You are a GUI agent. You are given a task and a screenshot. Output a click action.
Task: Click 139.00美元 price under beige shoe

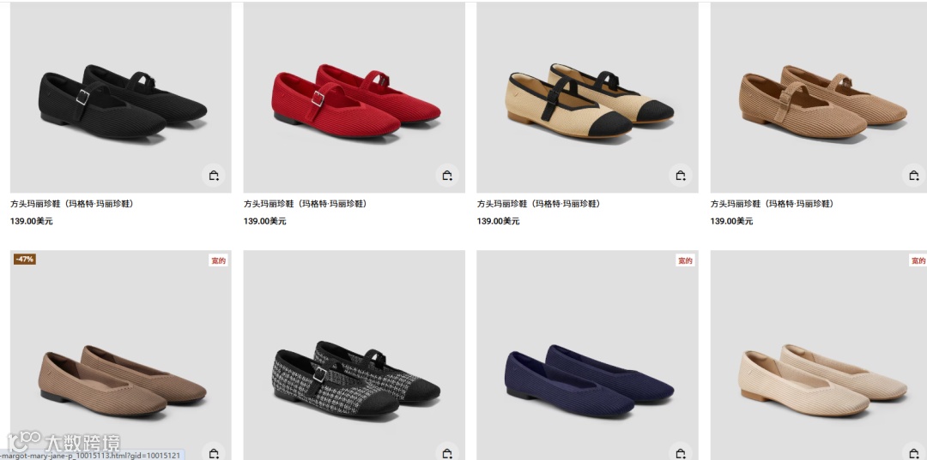498,221
